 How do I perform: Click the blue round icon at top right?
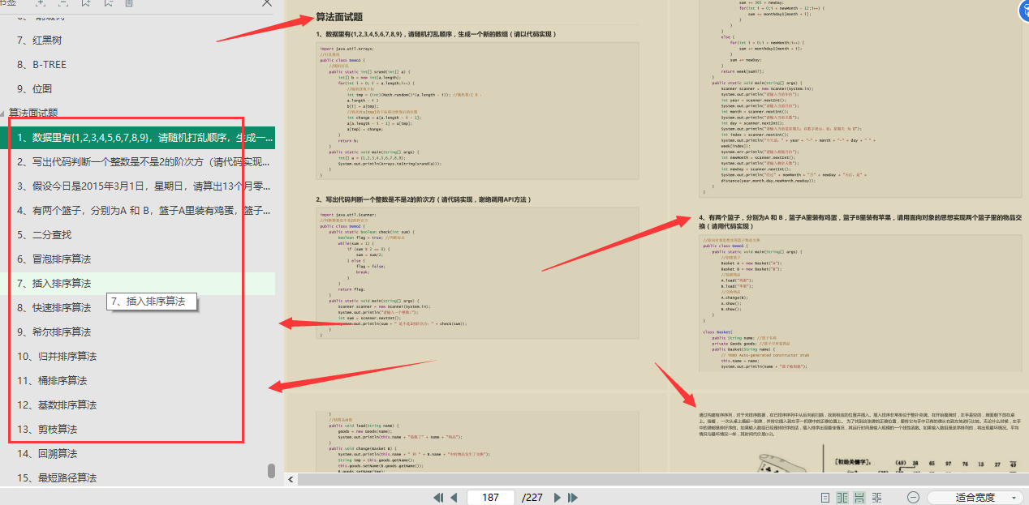point(1023,11)
